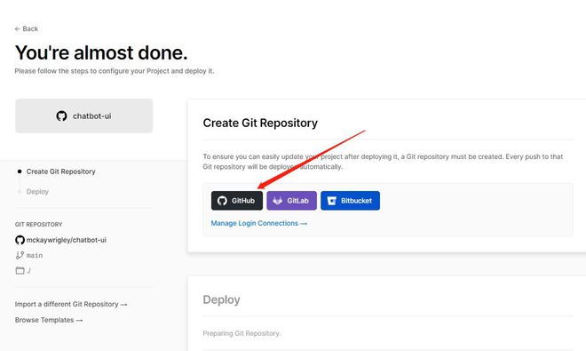This screenshot has height=351, width=586.
Task: Click the main branch label
Action: (x=35, y=255)
